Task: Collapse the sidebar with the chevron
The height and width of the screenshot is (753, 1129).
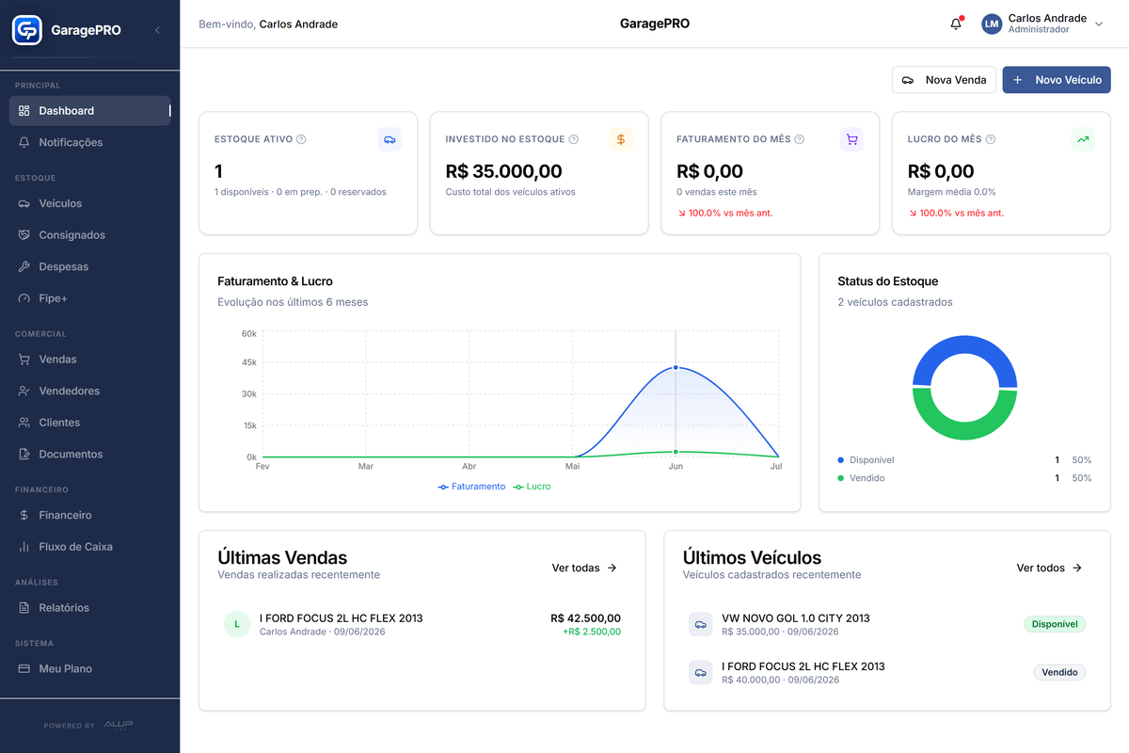Action: [157, 30]
